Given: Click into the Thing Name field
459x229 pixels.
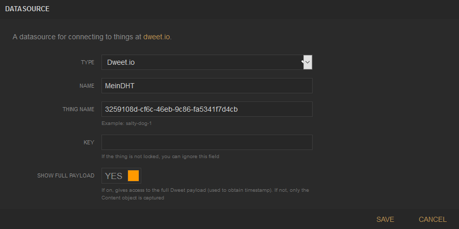Looking at the screenshot, I should 207,109.
